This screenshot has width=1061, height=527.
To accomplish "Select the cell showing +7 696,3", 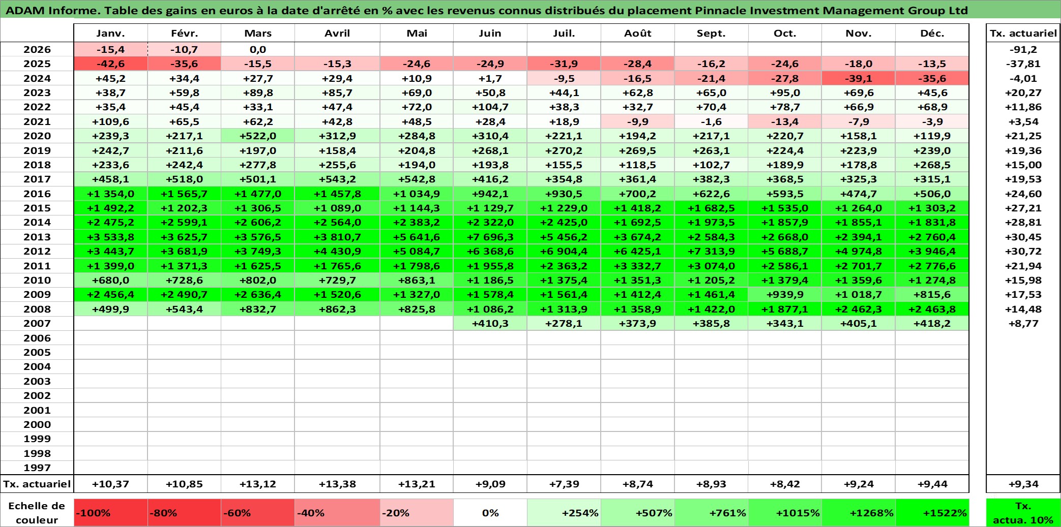I will 490,237.
